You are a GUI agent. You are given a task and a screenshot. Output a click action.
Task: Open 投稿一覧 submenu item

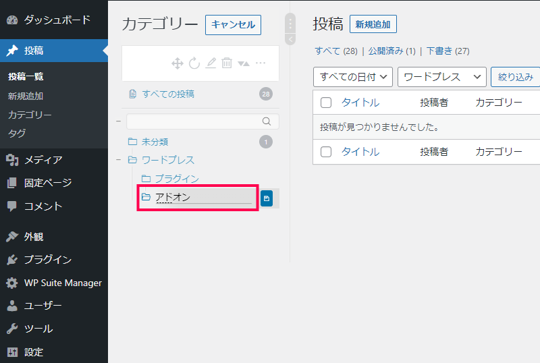(x=26, y=76)
